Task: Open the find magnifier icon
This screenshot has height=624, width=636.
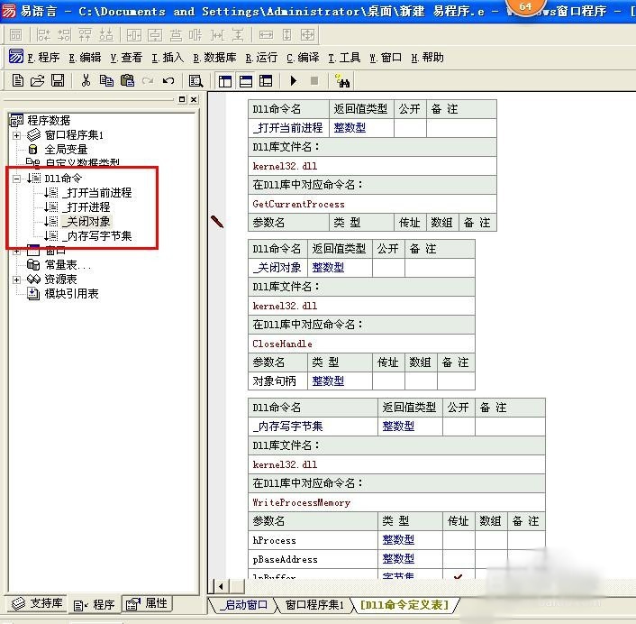Action: point(195,81)
